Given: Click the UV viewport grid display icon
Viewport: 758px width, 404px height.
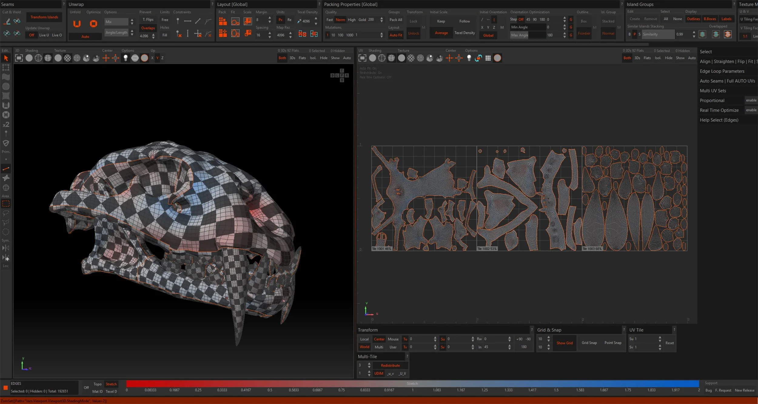Looking at the screenshot, I should point(488,58).
